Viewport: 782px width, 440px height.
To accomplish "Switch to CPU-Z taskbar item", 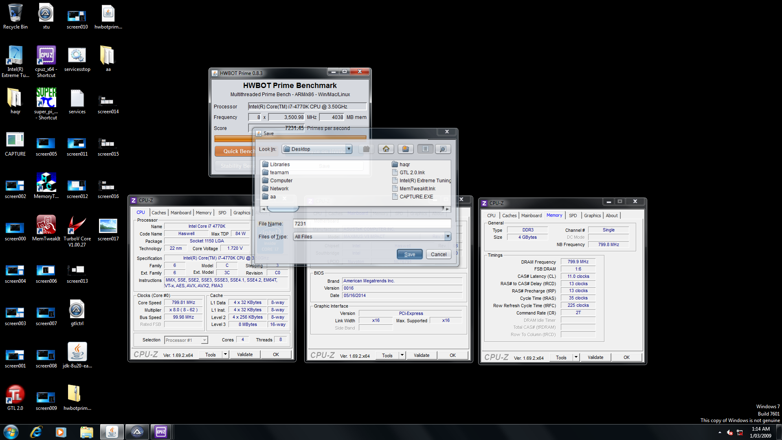I will click(x=161, y=432).
